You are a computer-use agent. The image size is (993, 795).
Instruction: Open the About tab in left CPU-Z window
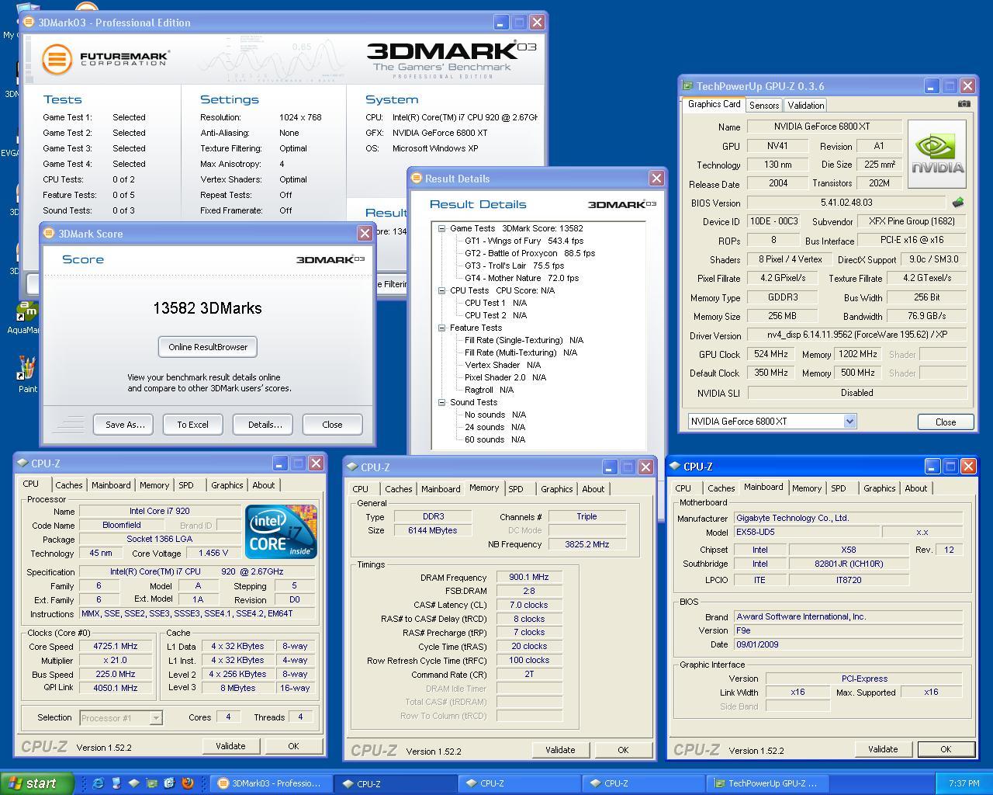coord(263,485)
